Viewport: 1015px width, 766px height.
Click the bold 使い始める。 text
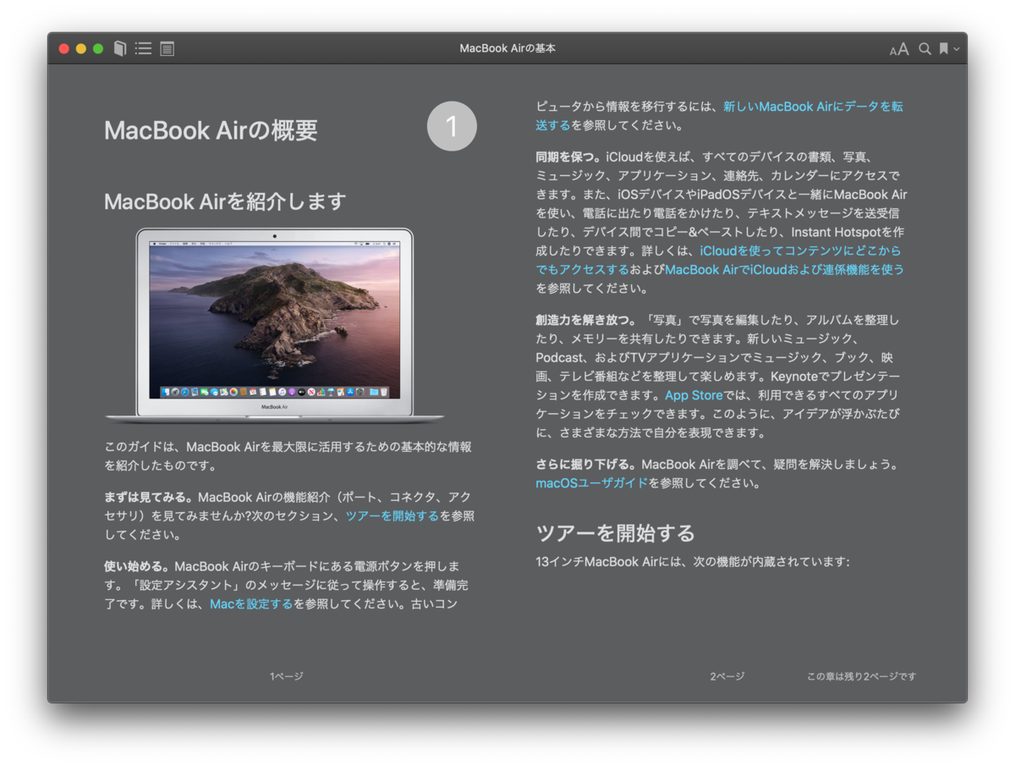(137, 566)
